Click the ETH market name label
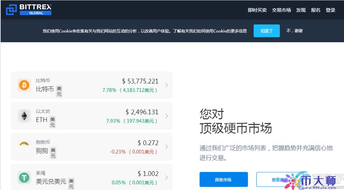Image resolution: width=344 pixels, height=190 pixels. click(42, 120)
